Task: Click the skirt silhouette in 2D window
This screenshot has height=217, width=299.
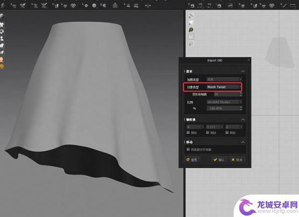Action: coord(279,53)
